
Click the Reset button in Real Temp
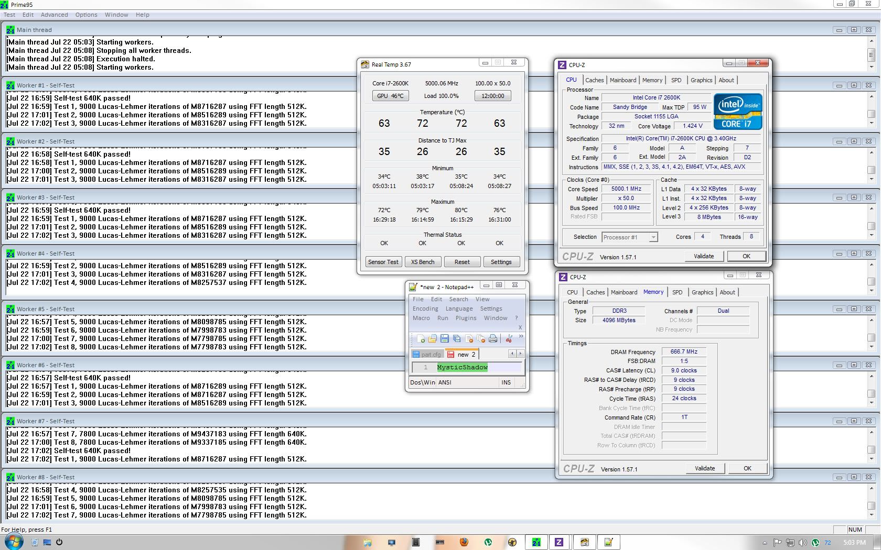click(x=462, y=262)
